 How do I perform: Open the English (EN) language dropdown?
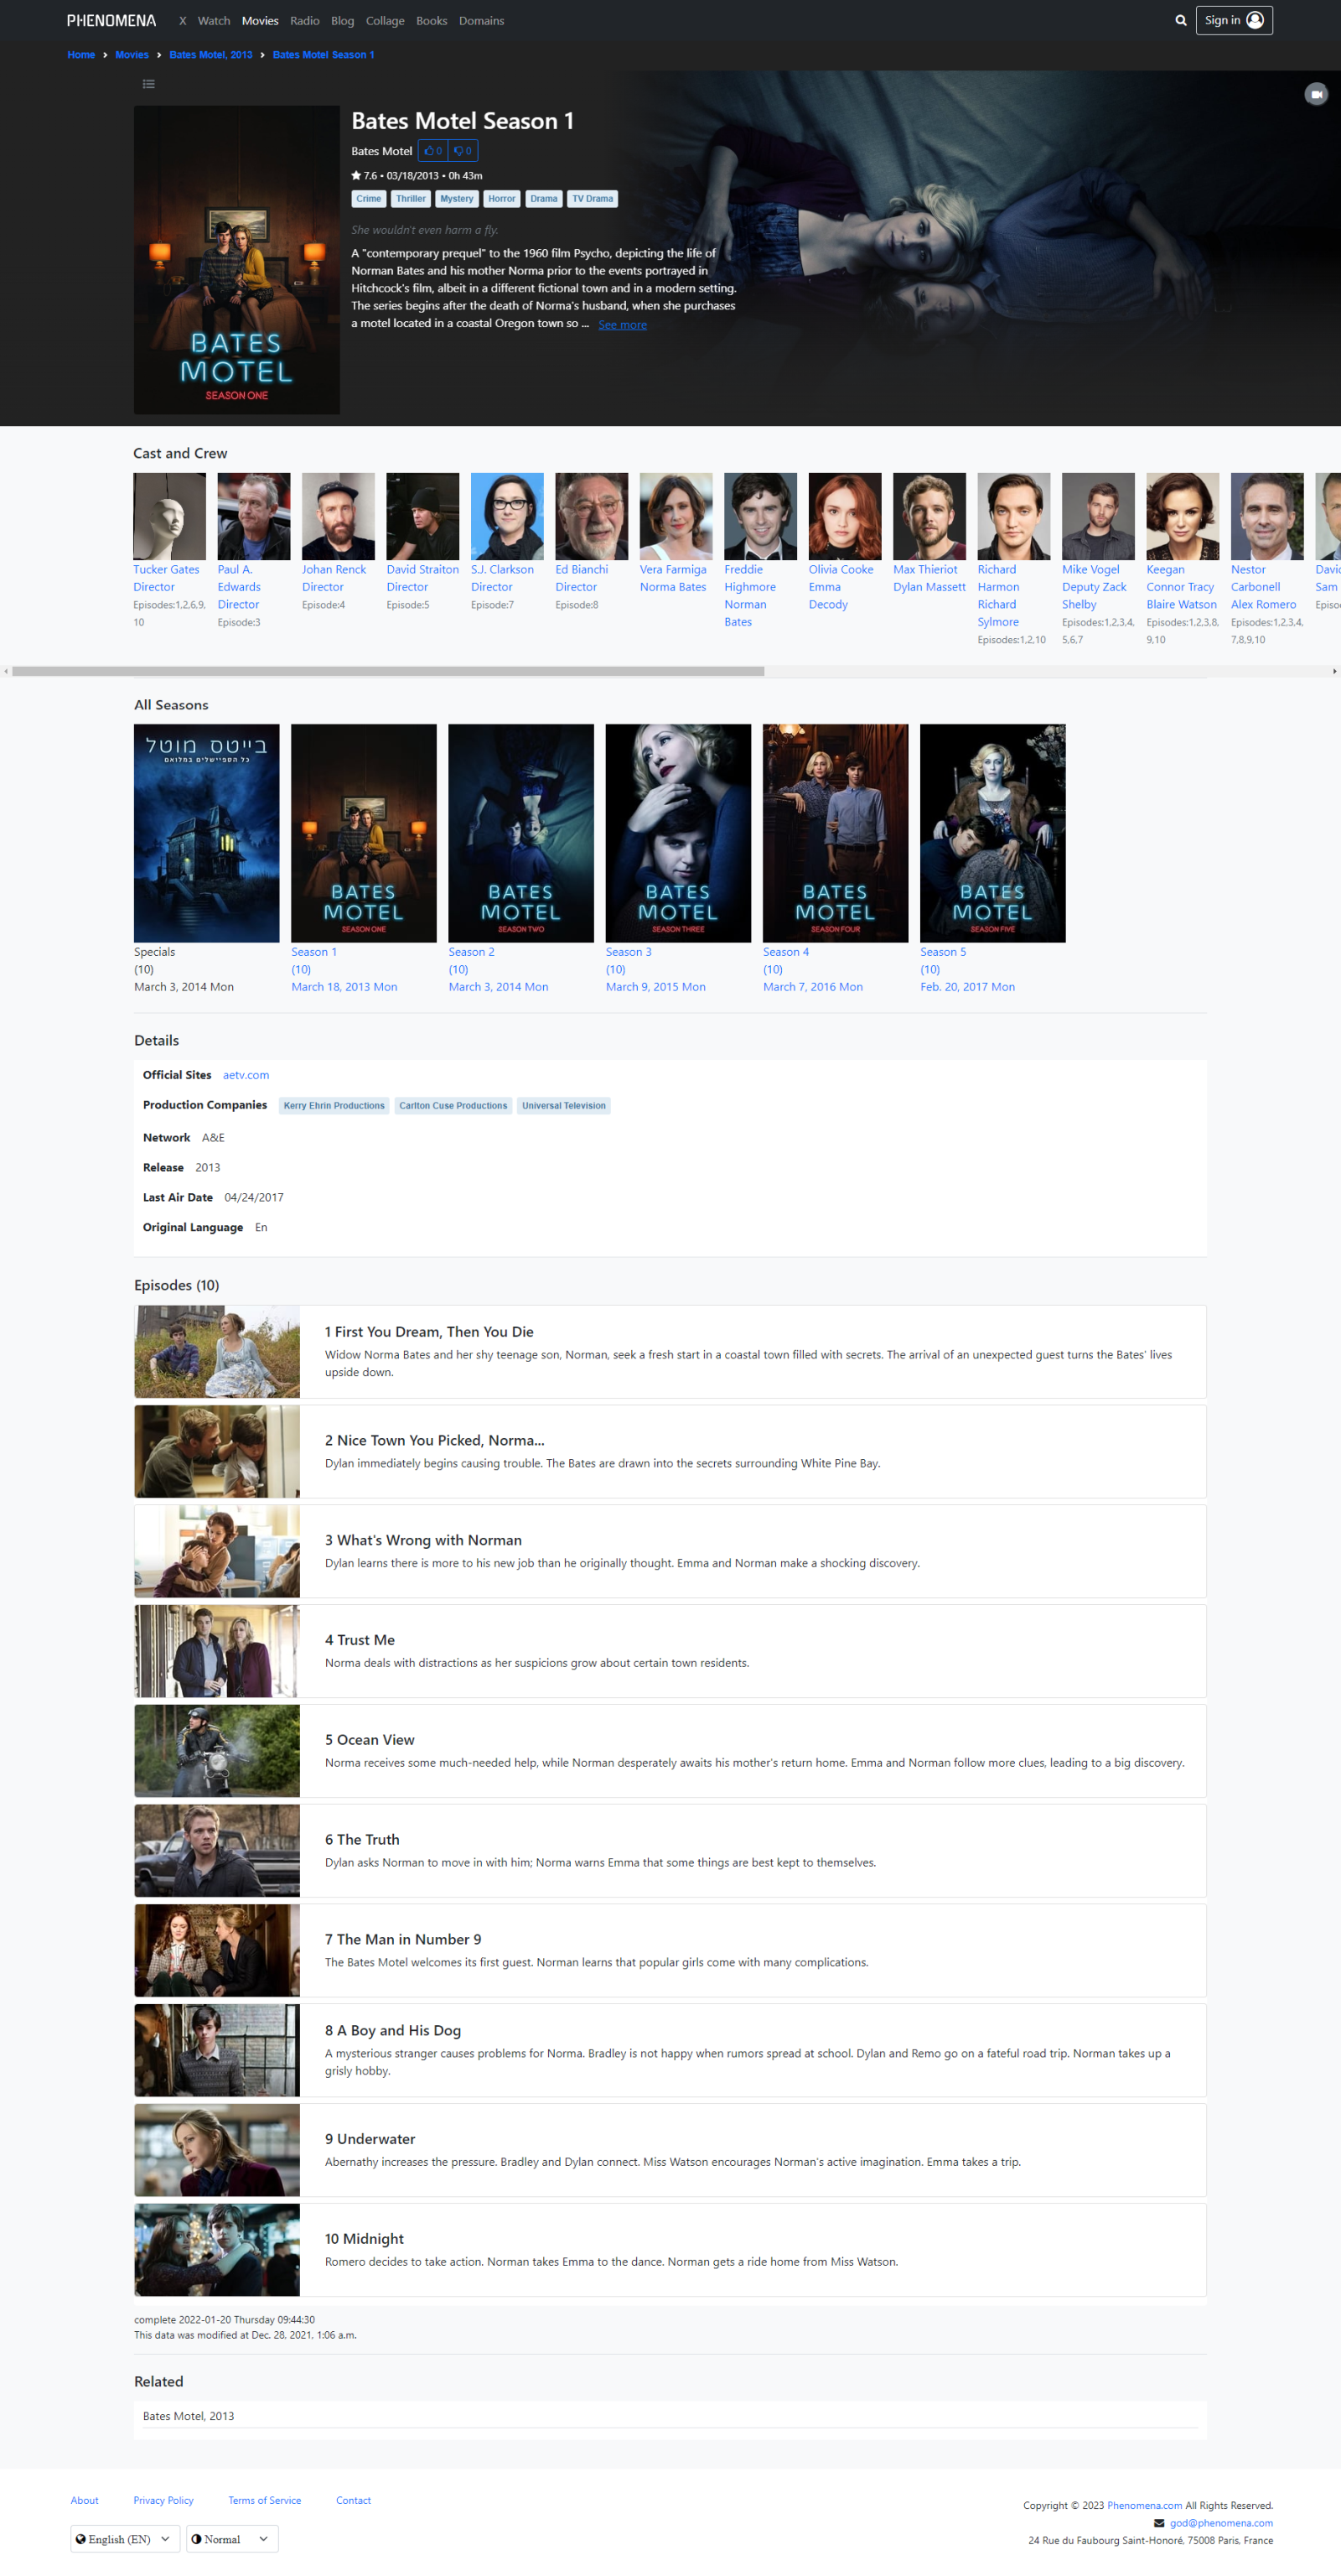click(x=124, y=2538)
